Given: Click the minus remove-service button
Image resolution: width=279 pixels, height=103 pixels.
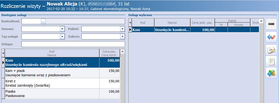Looking at the screenshot, I should (271, 24).
